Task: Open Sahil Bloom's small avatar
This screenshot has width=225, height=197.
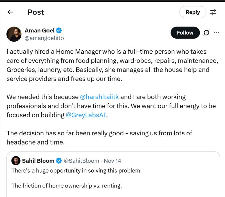Action: tap(15, 161)
